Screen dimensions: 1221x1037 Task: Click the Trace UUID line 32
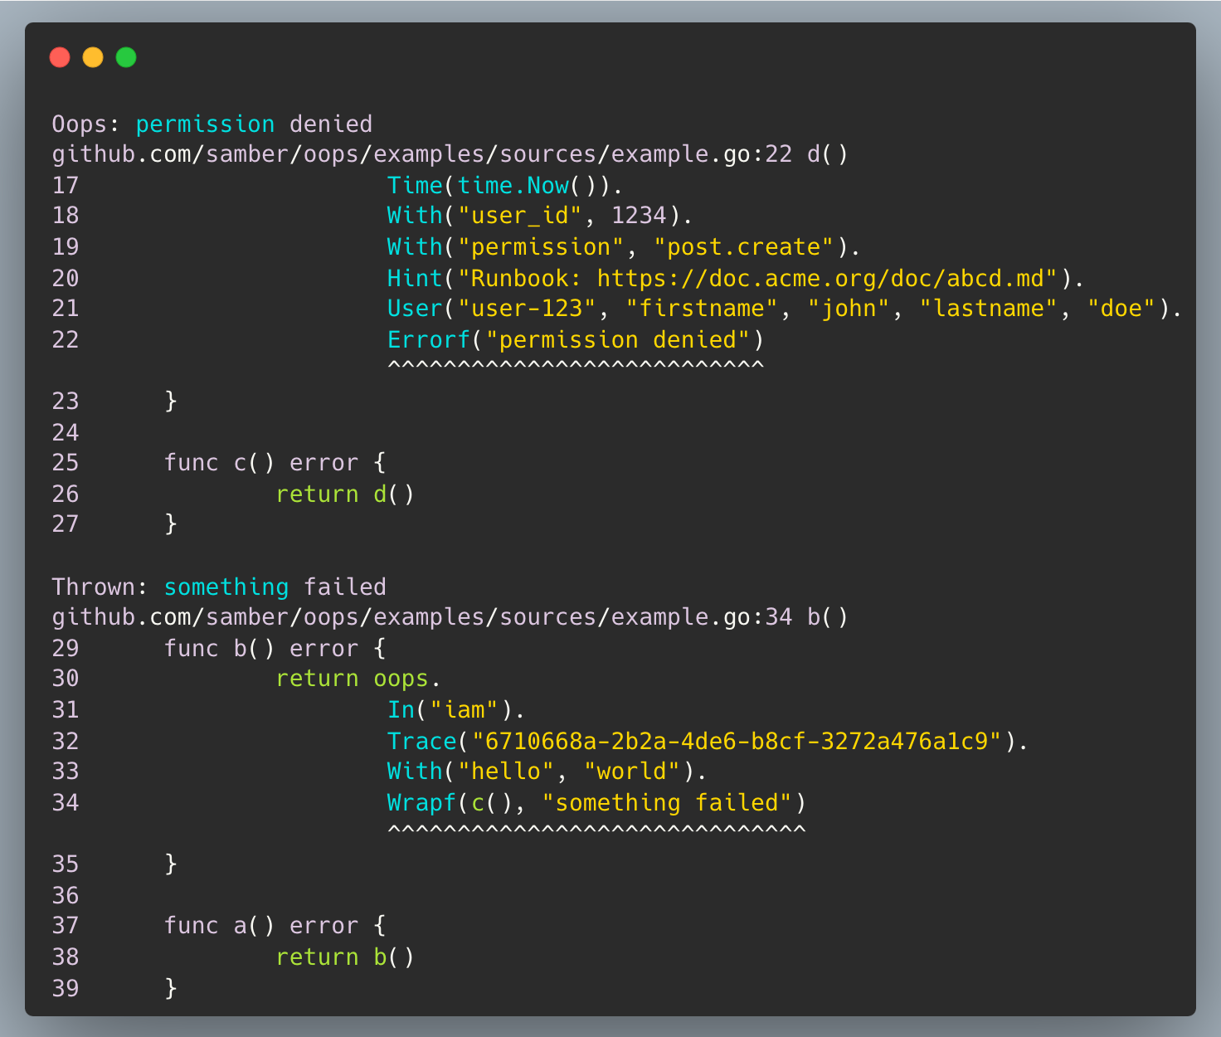point(707,741)
